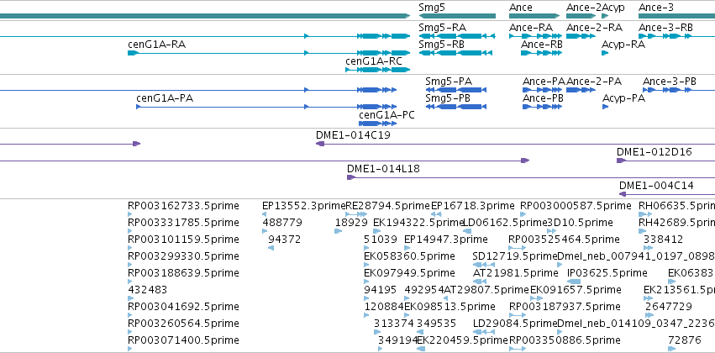
Task: Select the EP13552.3prime EST label
Action: point(303,206)
